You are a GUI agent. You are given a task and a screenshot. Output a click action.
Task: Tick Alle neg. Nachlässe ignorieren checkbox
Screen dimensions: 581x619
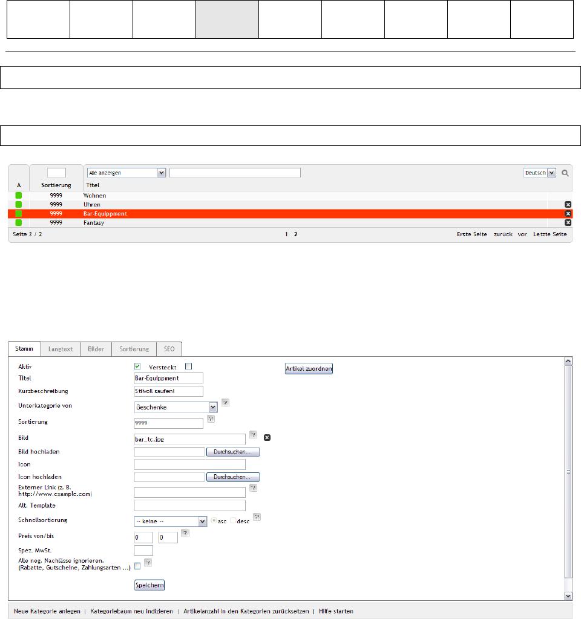coord(137,566)
